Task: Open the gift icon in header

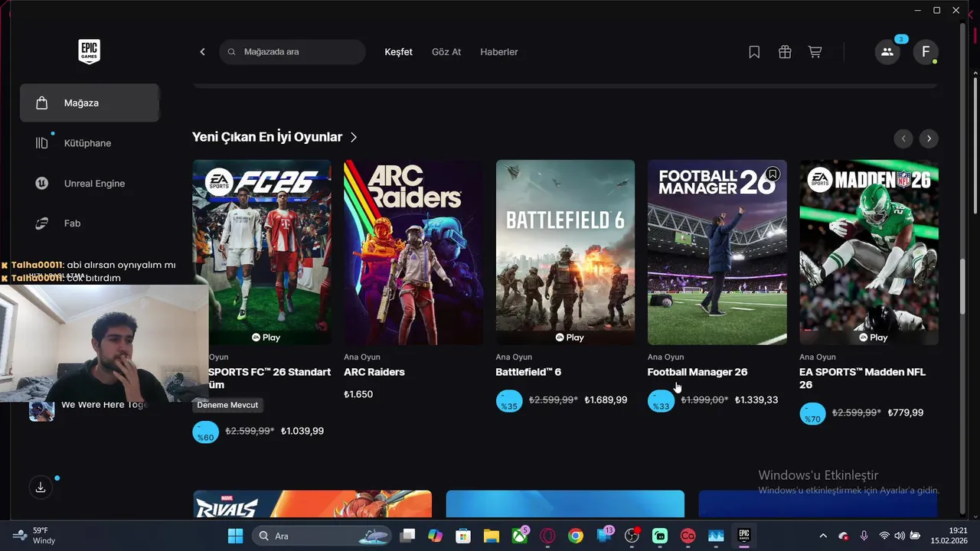Action: click(x=785, y=52)
